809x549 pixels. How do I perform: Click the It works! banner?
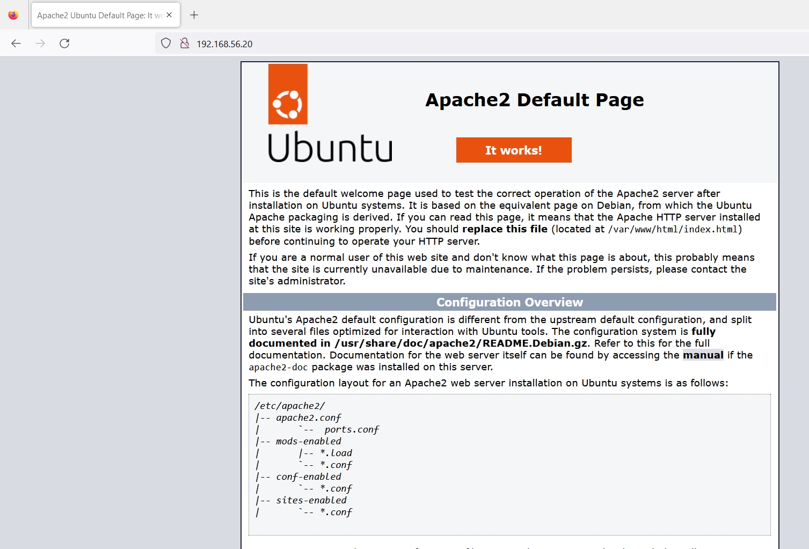(514, 150)
